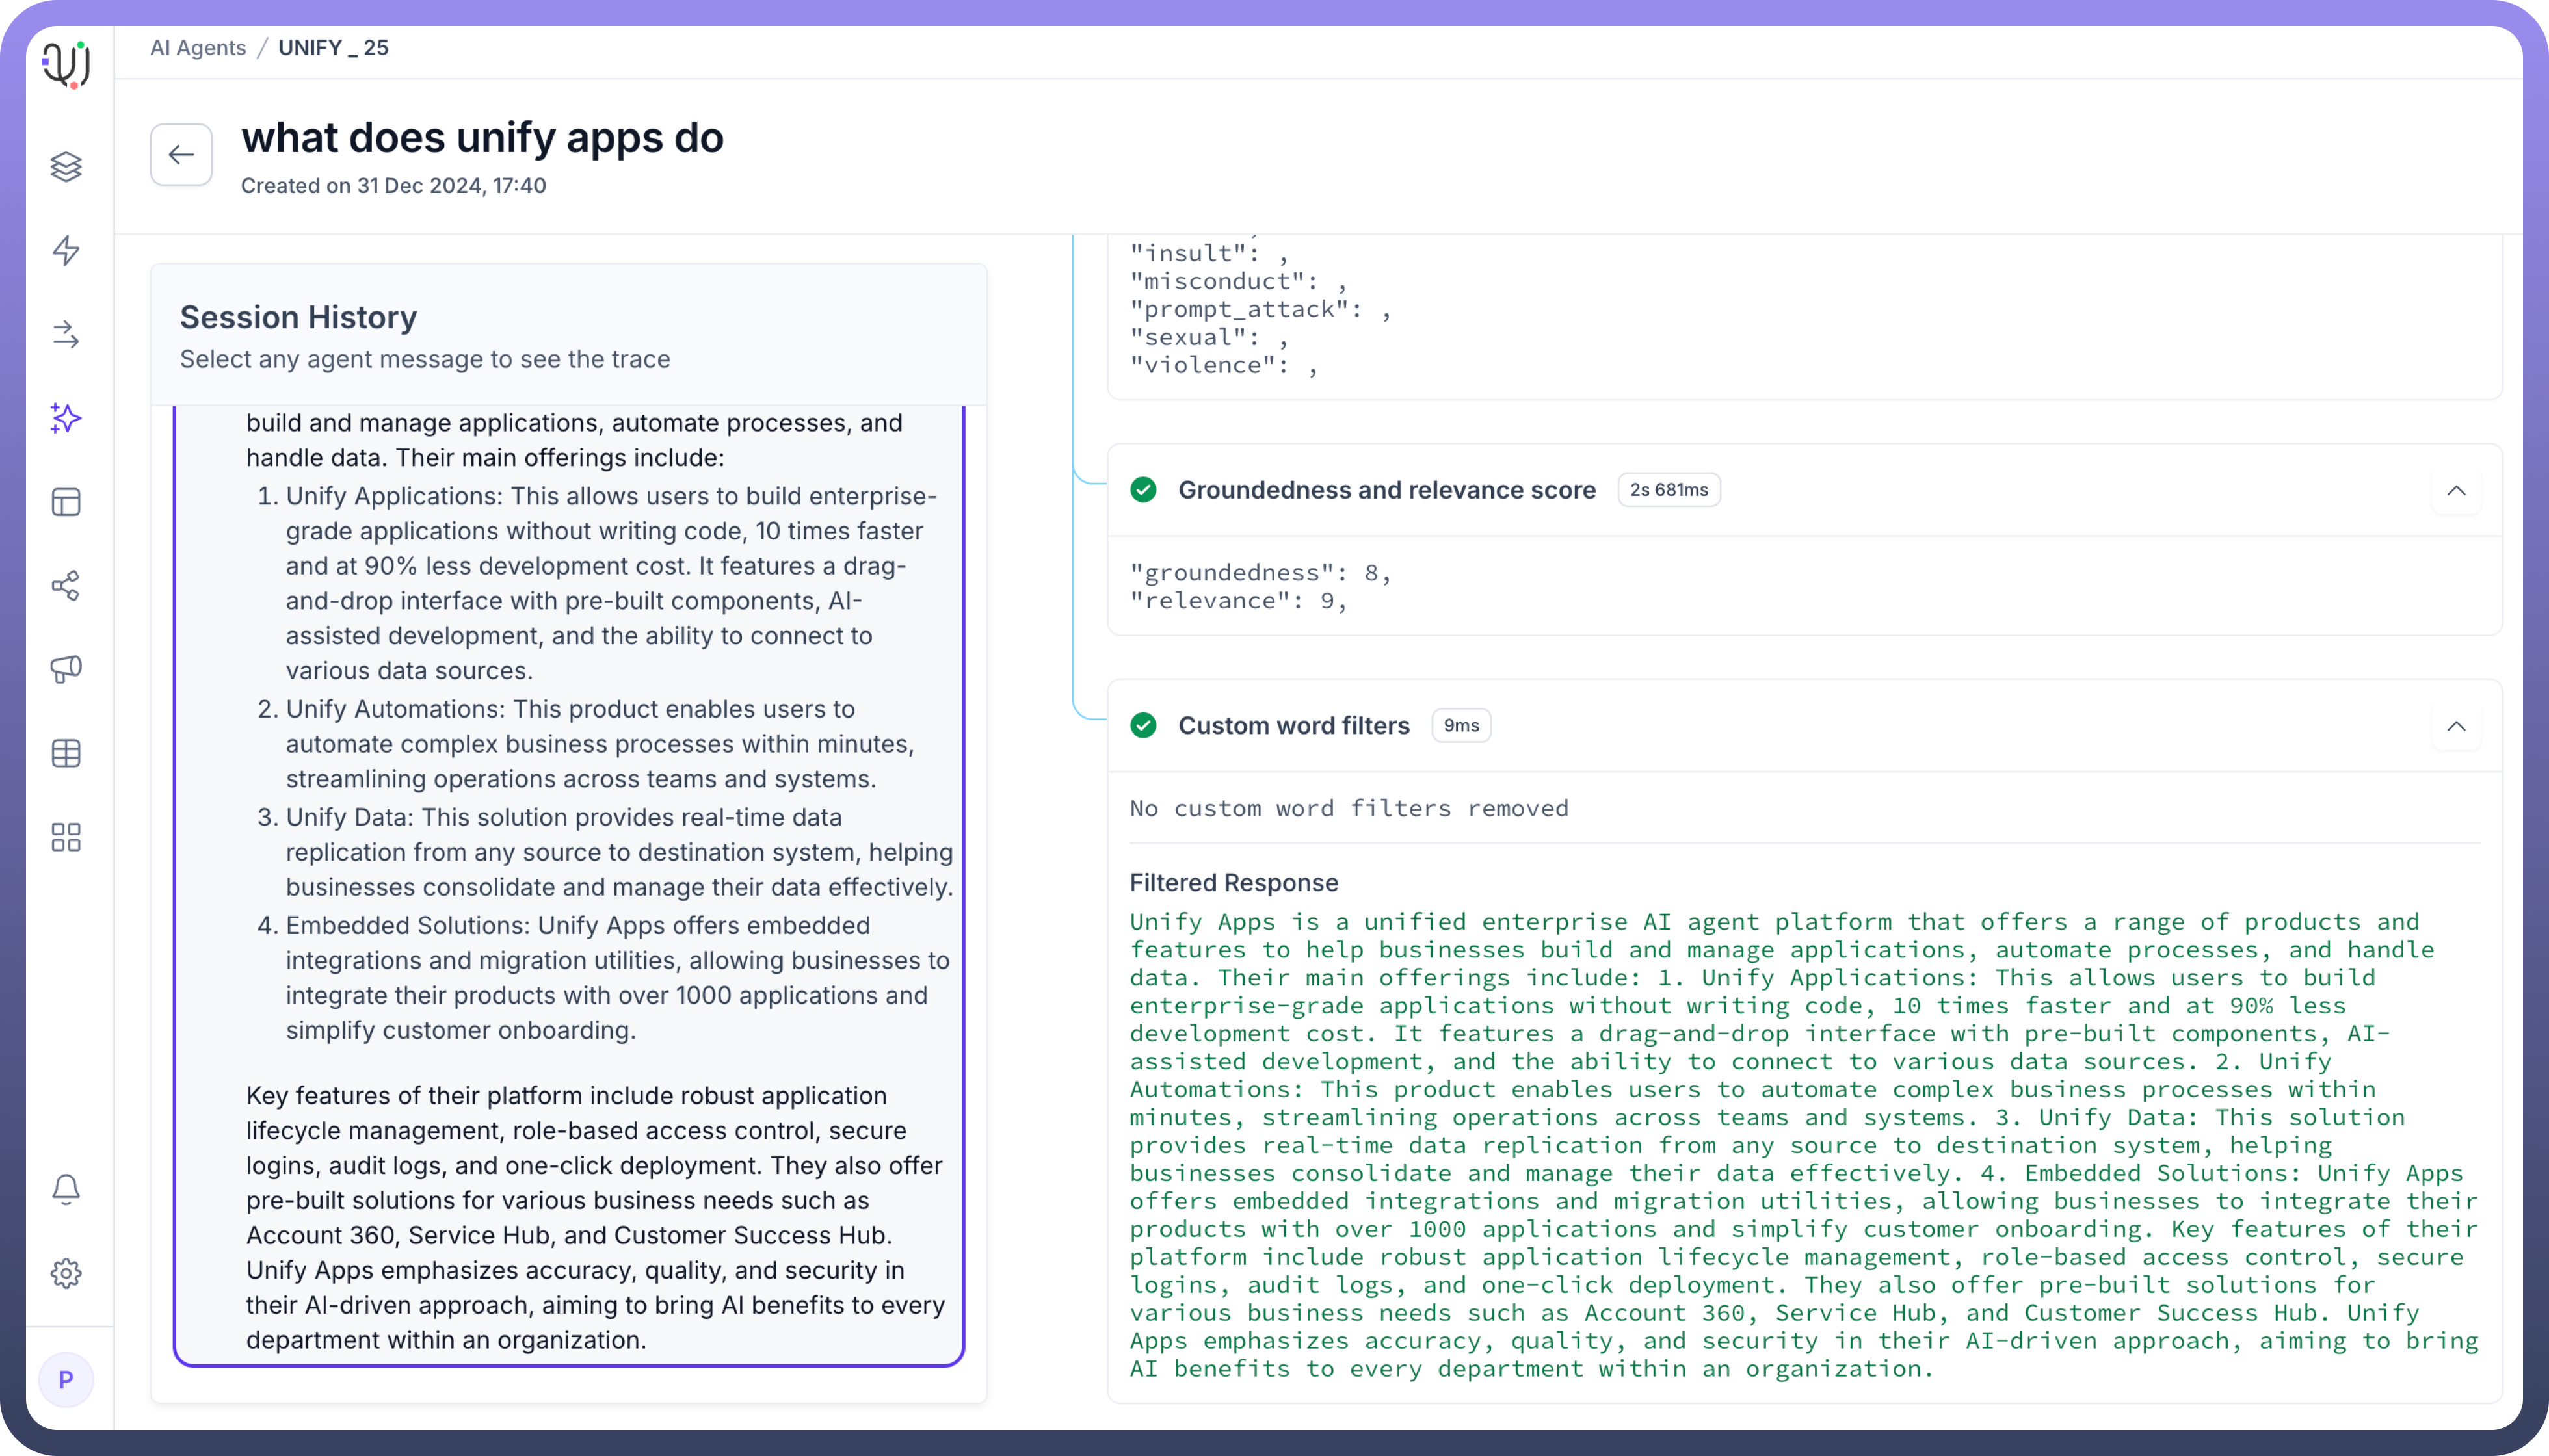The image size is (2549, 1456).
Task: Open the four-squares apps icon
Action: coord(66,837)
